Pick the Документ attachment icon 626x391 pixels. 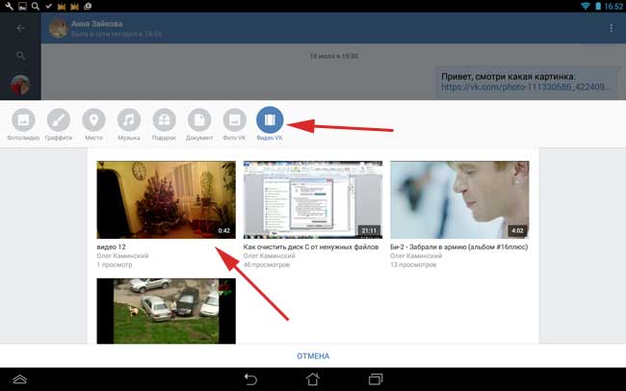(198, 120)
